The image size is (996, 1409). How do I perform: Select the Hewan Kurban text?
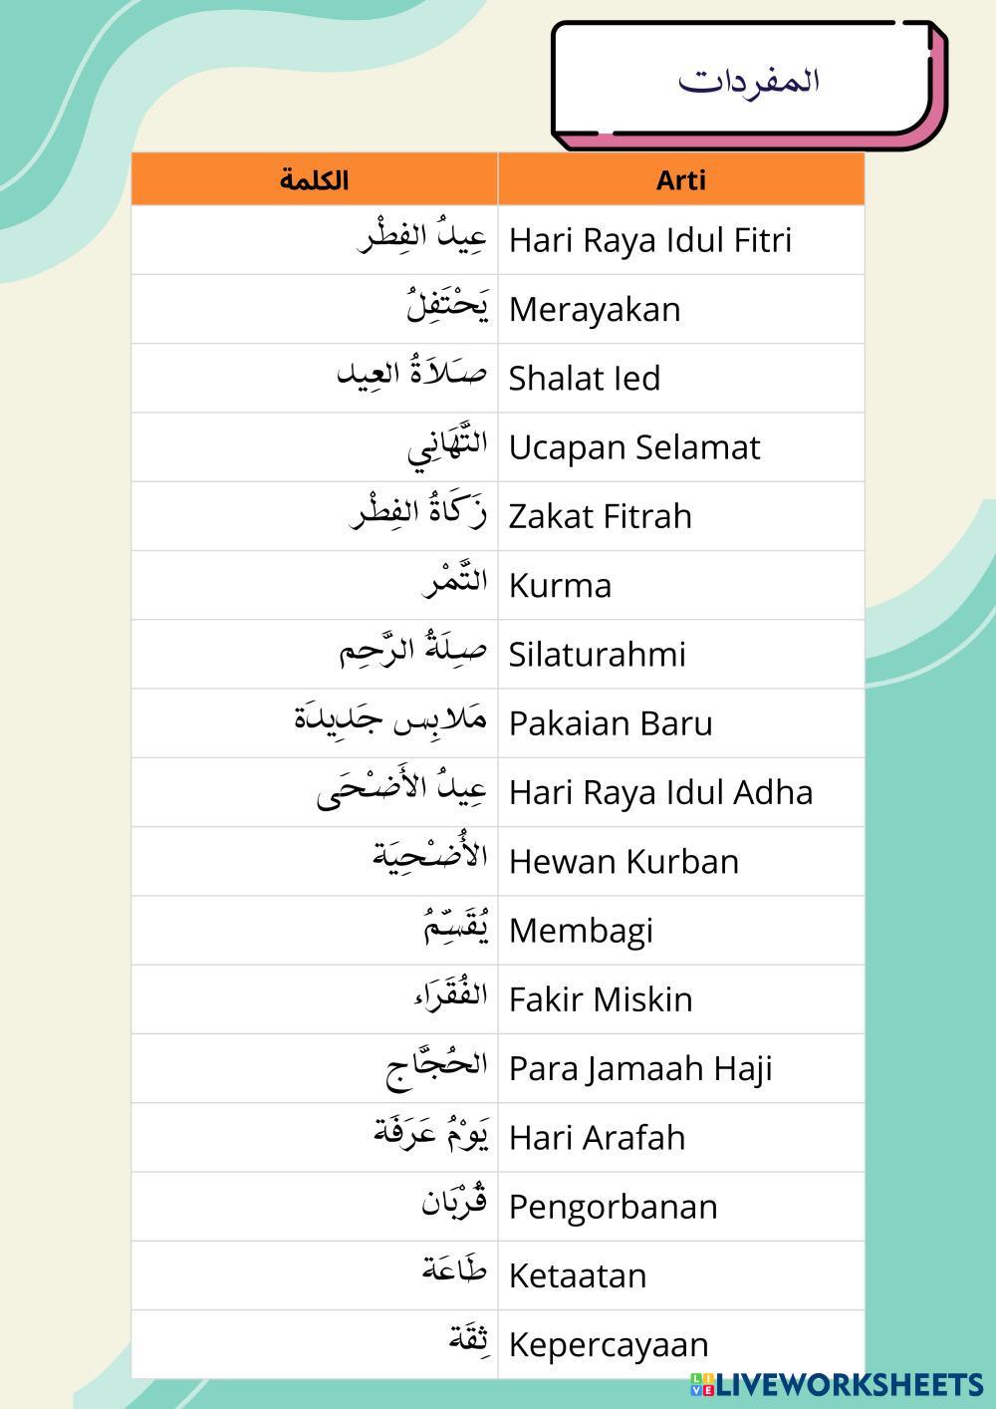coord(624,862)
